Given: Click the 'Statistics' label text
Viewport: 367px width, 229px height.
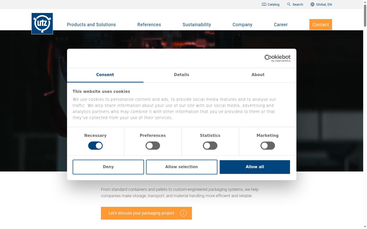Looking at the screenshot, I should pos(210,136).
